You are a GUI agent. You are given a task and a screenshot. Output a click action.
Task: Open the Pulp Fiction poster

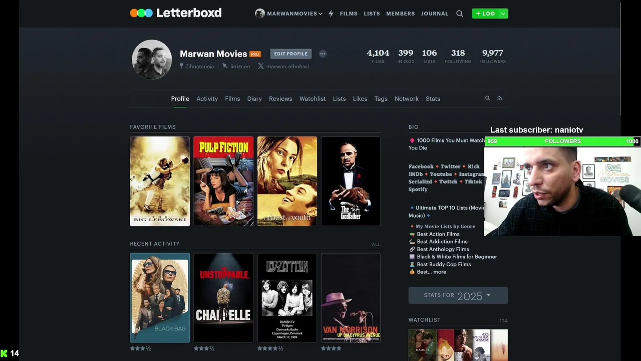[x=223, y=181]
